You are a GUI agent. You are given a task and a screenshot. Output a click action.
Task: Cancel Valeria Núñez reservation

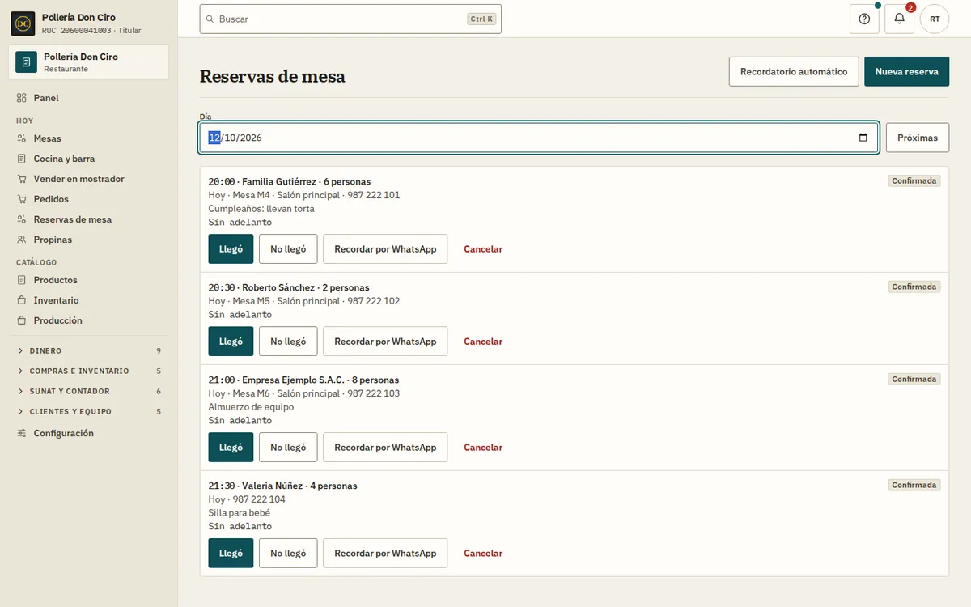pyautogui.click(x=483, y=554)
